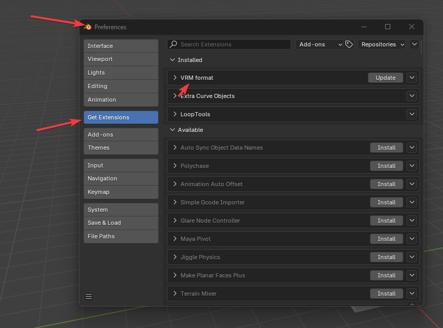Update the VRM format extension
The height and width of the screenshot is (328, 443).
(x=386, y=78)
